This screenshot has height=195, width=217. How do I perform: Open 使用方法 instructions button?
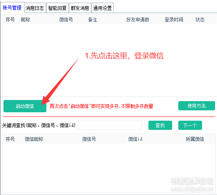click(197, 106)
